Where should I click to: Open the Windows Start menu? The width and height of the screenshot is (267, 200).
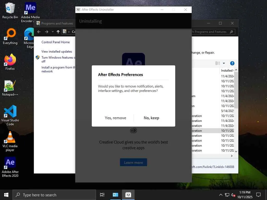6,195
